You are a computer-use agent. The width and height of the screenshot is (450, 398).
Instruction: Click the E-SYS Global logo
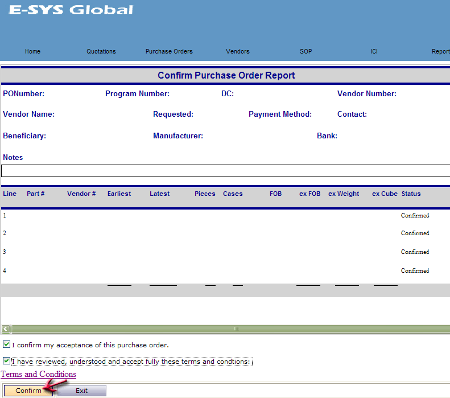pos(71,10)
